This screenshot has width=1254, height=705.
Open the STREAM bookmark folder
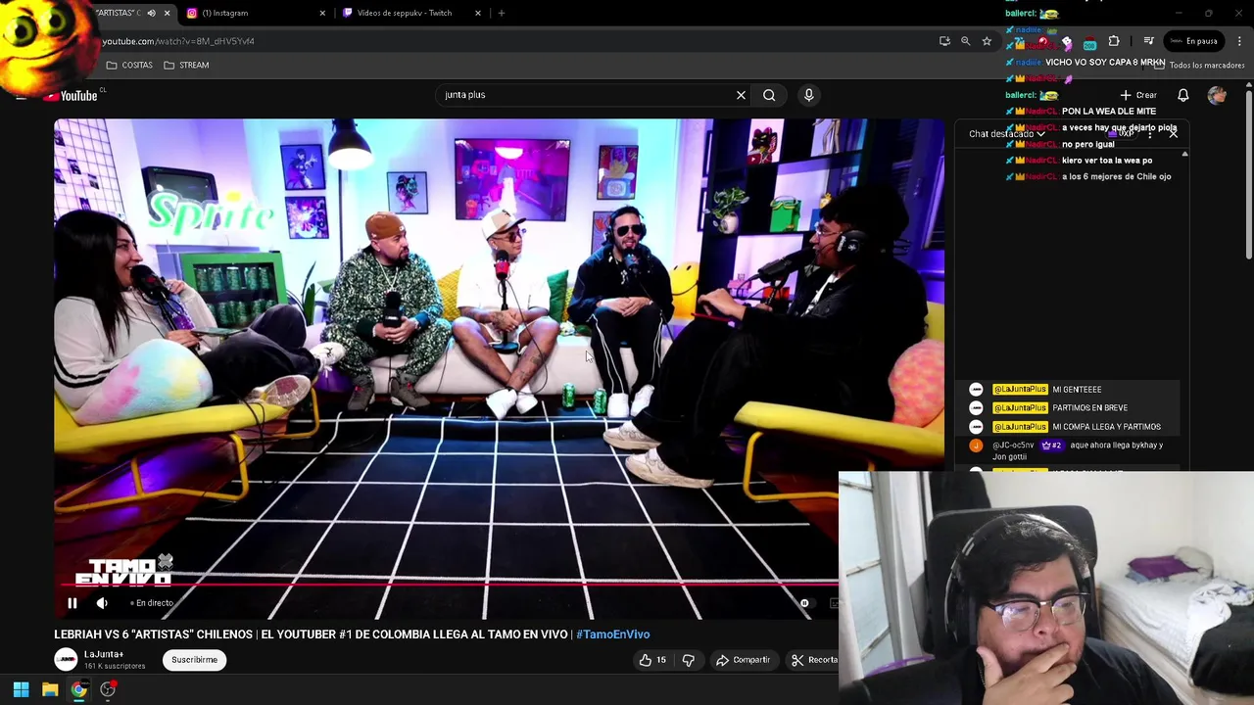pyautogui.click(x=186, y=65)
